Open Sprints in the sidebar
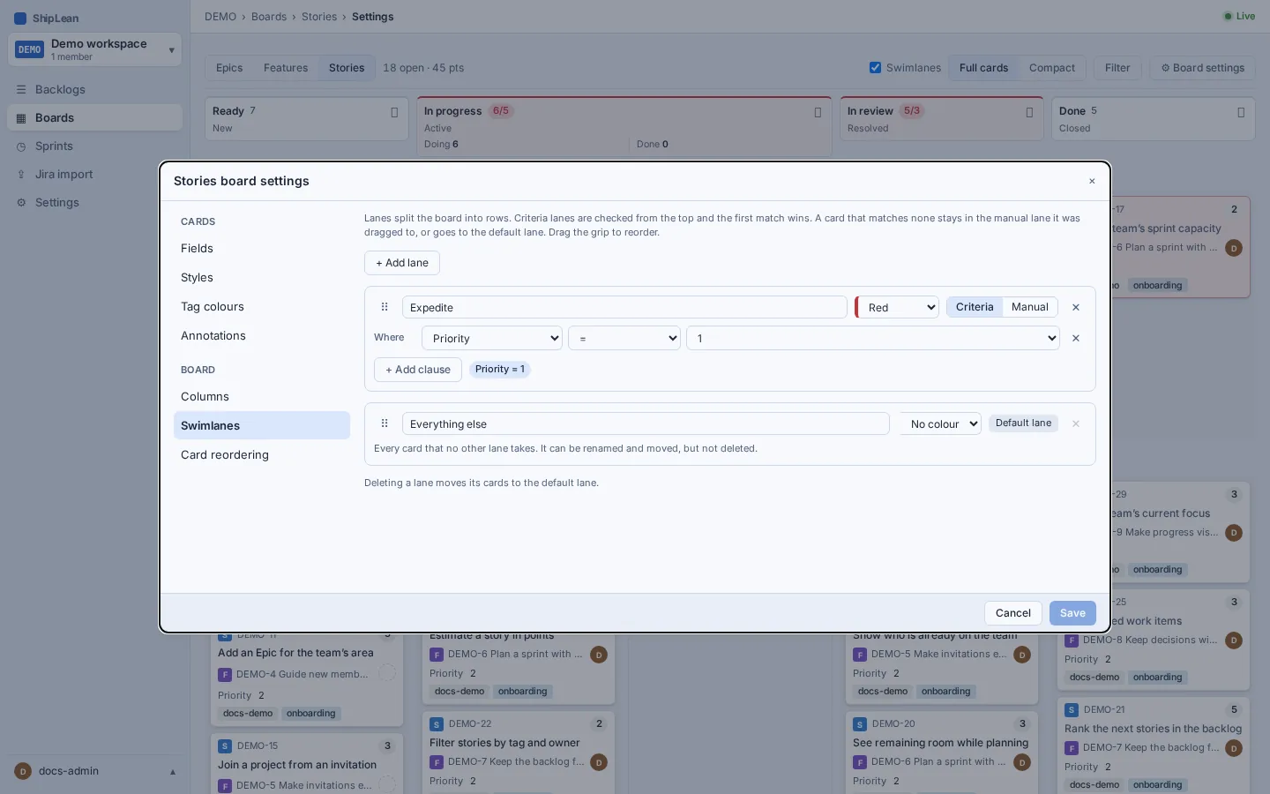Viewport: 1270px width, 794px height. click(95, 146)
